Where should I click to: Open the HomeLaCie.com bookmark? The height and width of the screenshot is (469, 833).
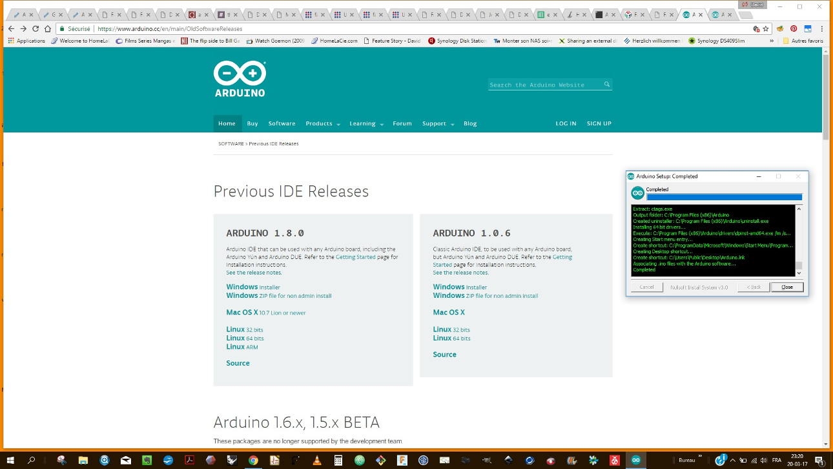tap(334, 41)
